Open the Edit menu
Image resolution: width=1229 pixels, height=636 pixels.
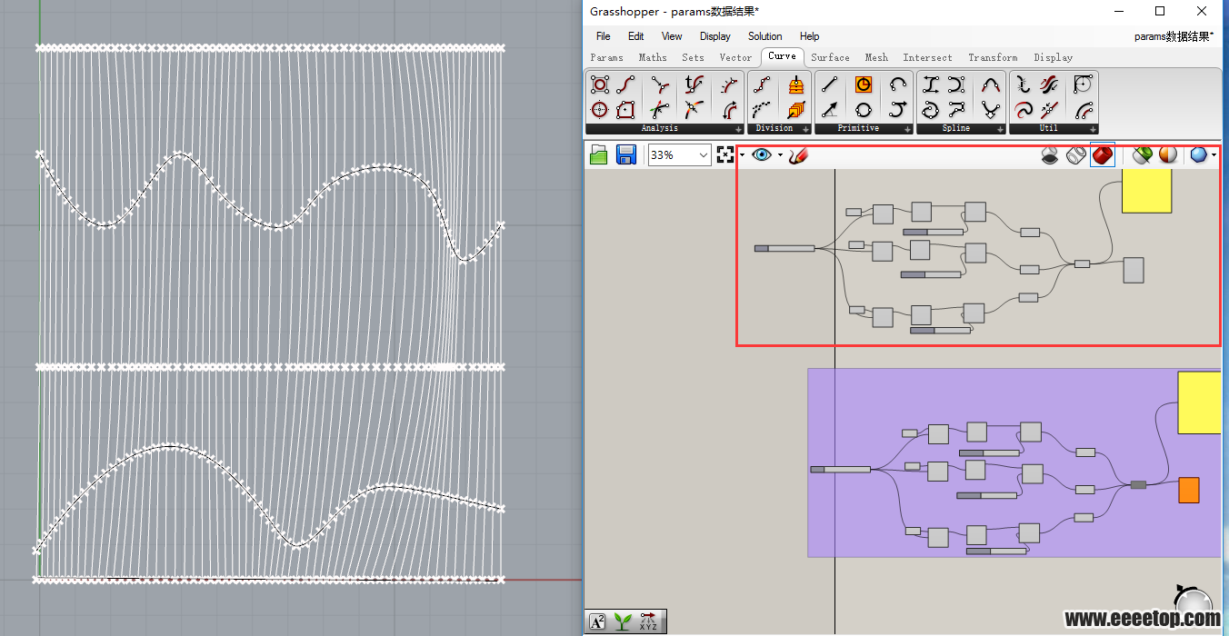coord(636,36)
